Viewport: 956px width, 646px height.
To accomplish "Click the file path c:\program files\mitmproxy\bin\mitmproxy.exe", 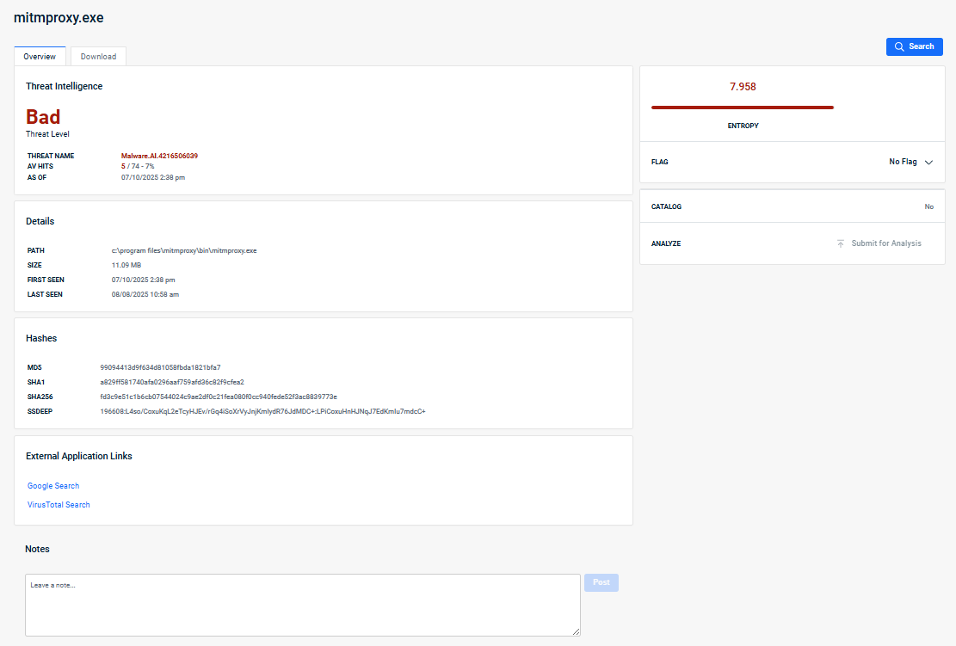I will (184, 250).
